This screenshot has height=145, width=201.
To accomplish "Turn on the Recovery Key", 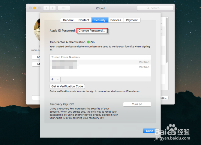I will (137, 104).
